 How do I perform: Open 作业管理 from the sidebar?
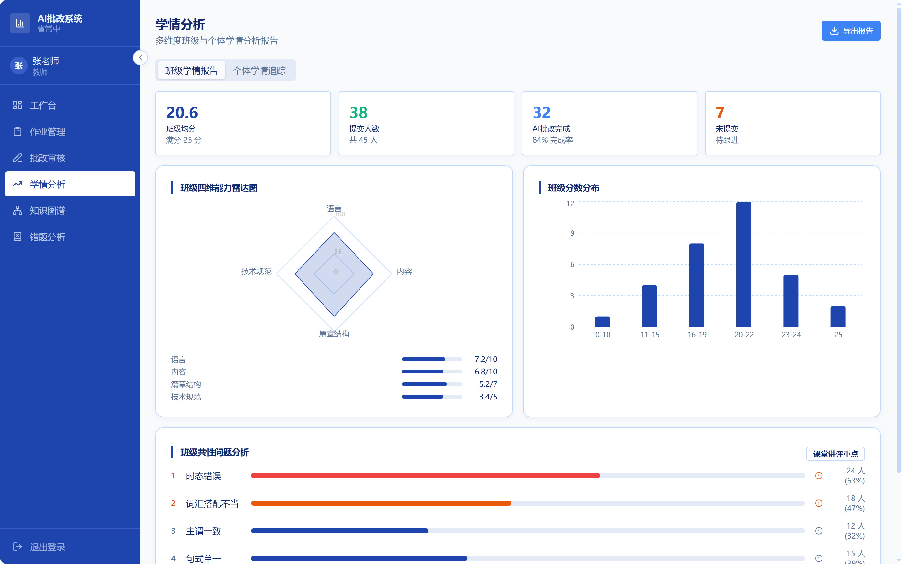coord(70,131)
